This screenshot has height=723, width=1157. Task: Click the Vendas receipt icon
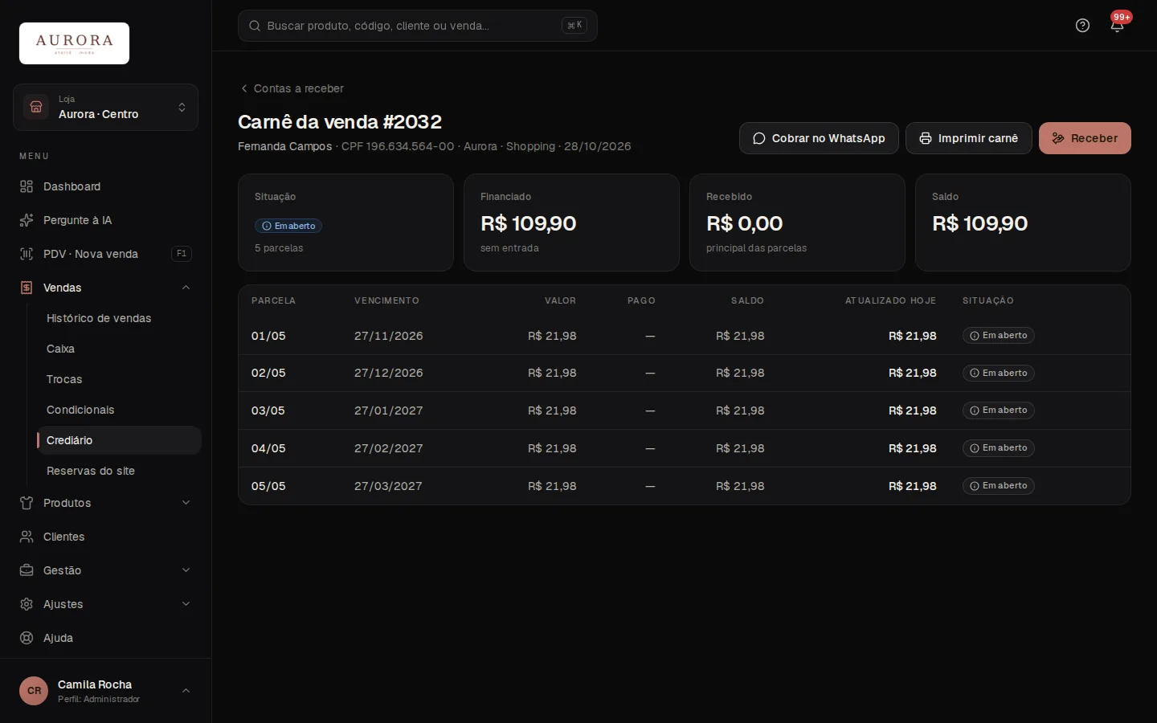tap(27, 288)
